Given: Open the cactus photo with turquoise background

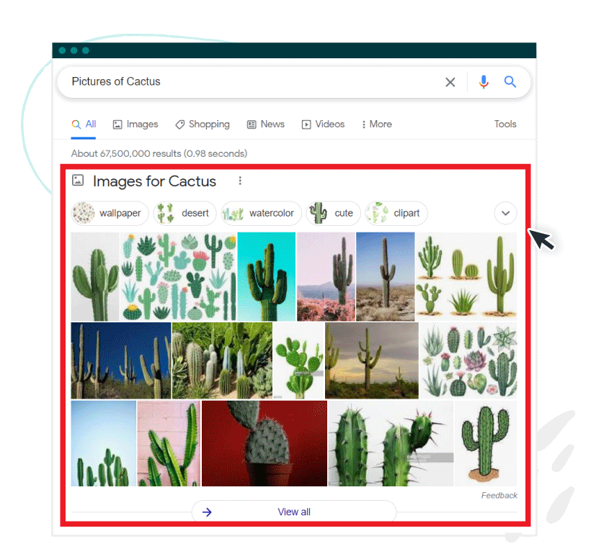Looking at the screenshot, I should 267,276.
